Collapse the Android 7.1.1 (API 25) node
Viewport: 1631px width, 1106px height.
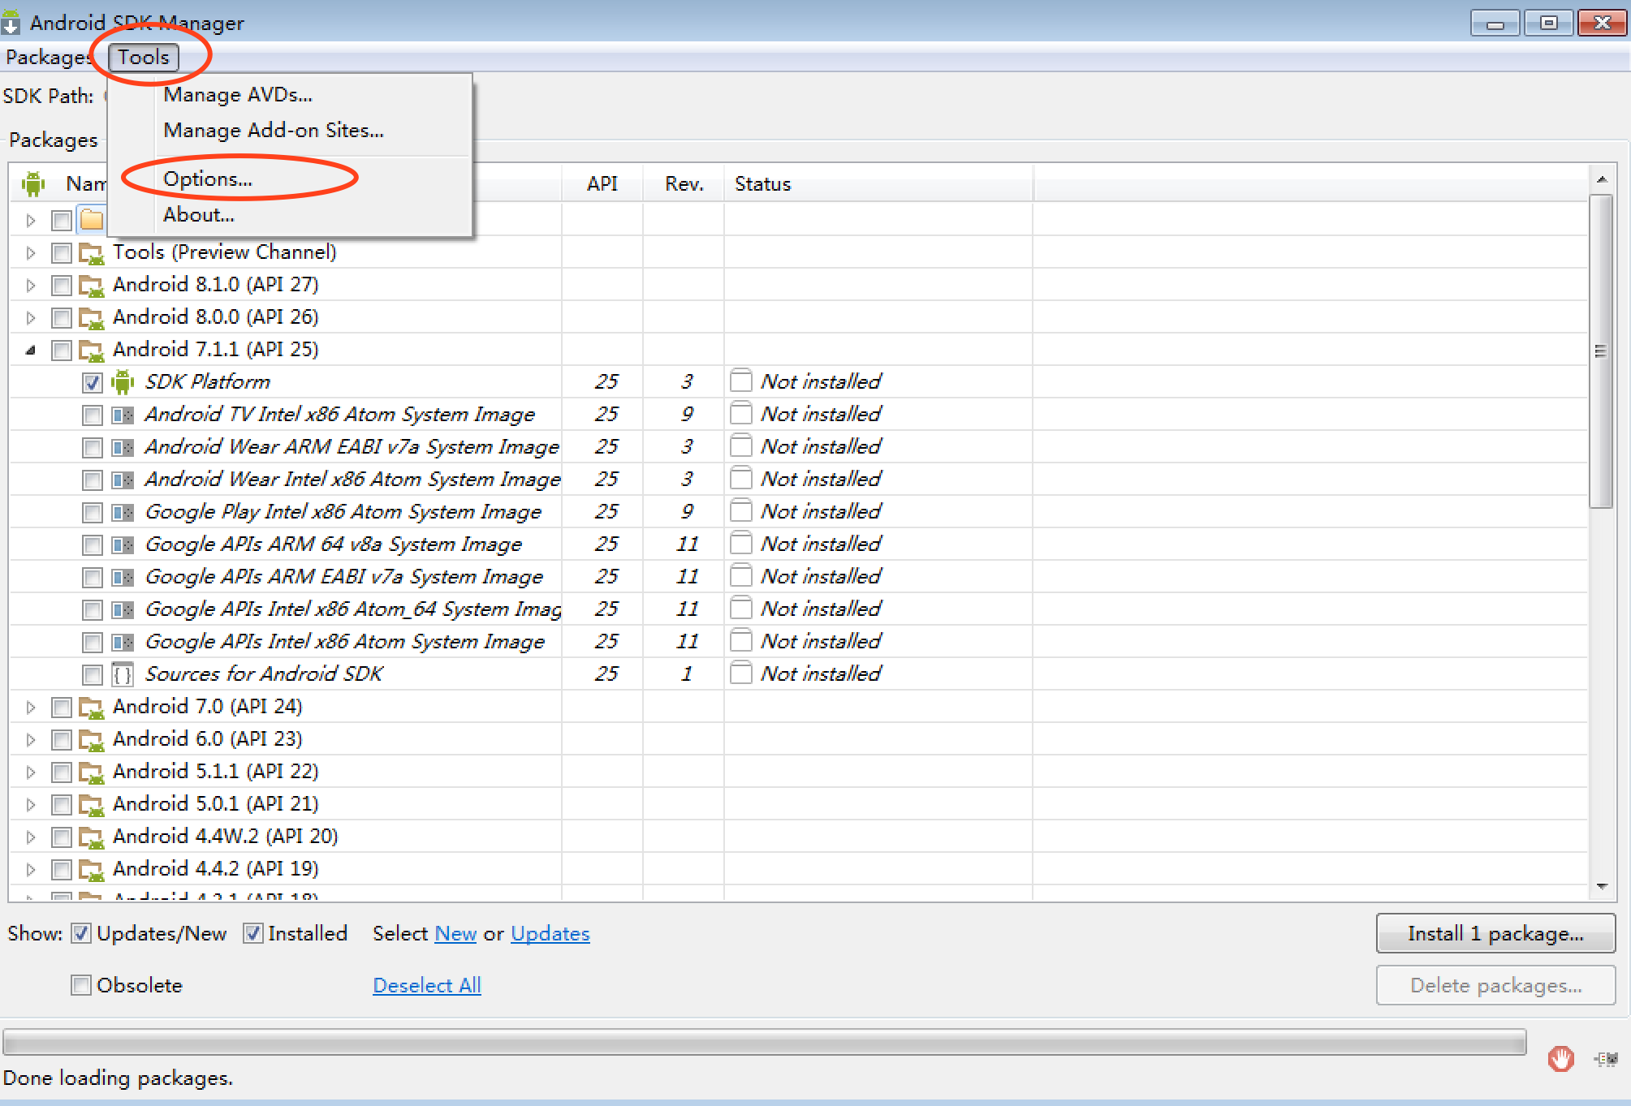coord(31,351)
